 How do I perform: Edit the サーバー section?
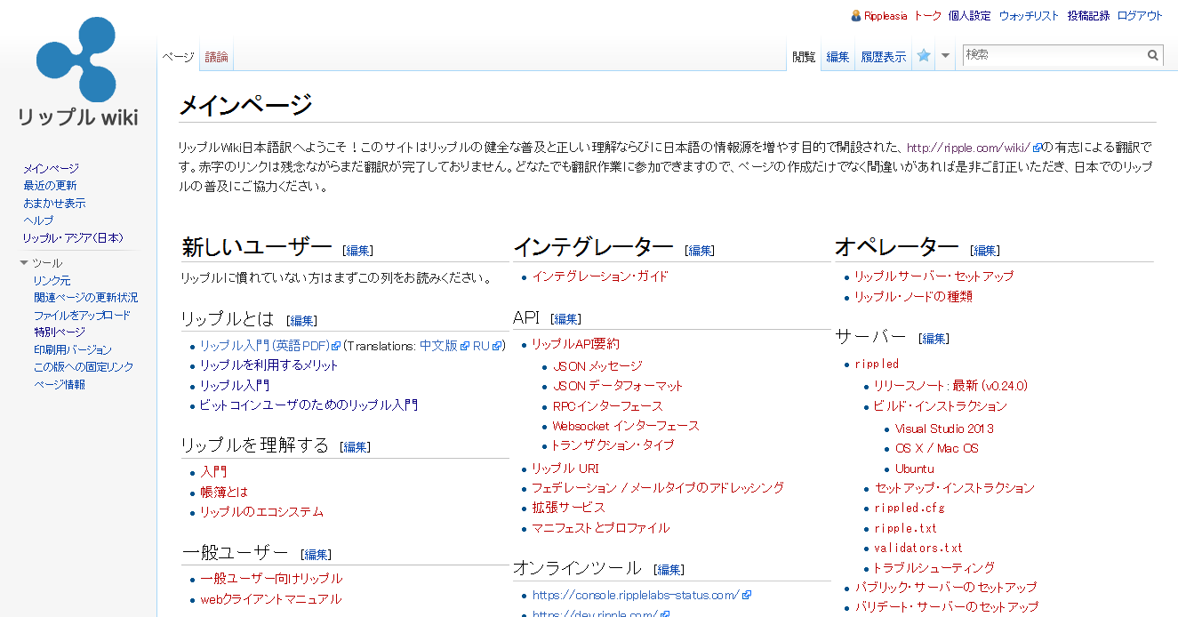click(934, 339)
